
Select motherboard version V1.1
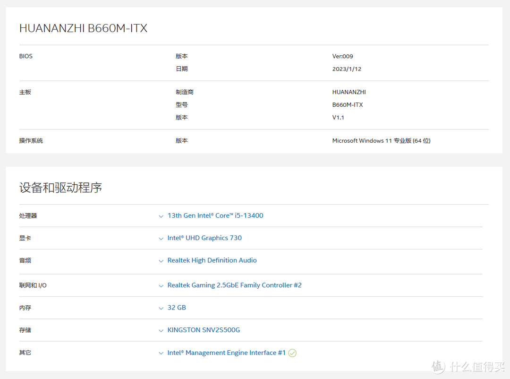338,118
